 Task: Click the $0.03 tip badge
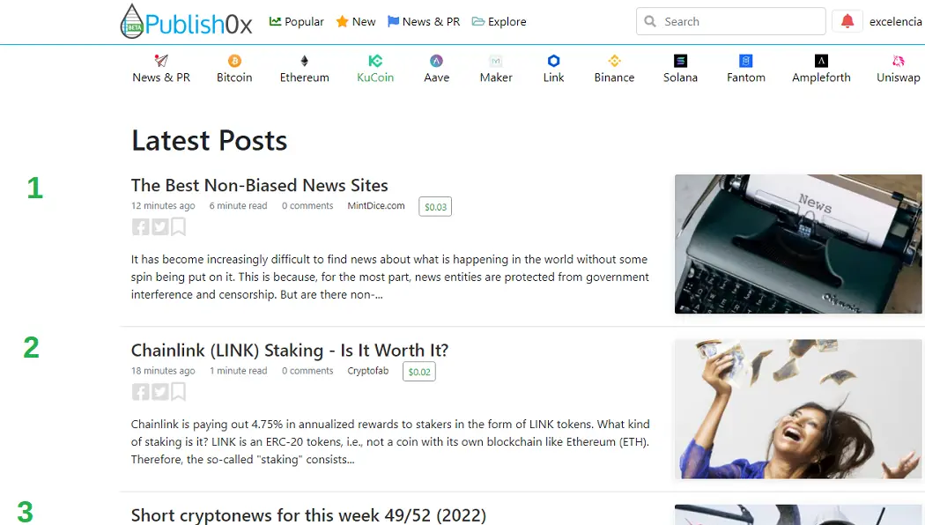pyautogui.click(x=435, y=206)
